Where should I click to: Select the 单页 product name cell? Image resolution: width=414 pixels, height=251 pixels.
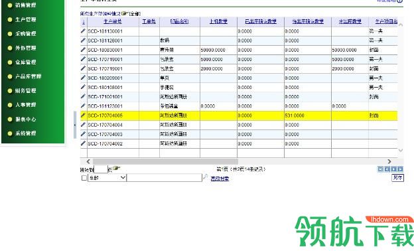(x=180, y=78)
